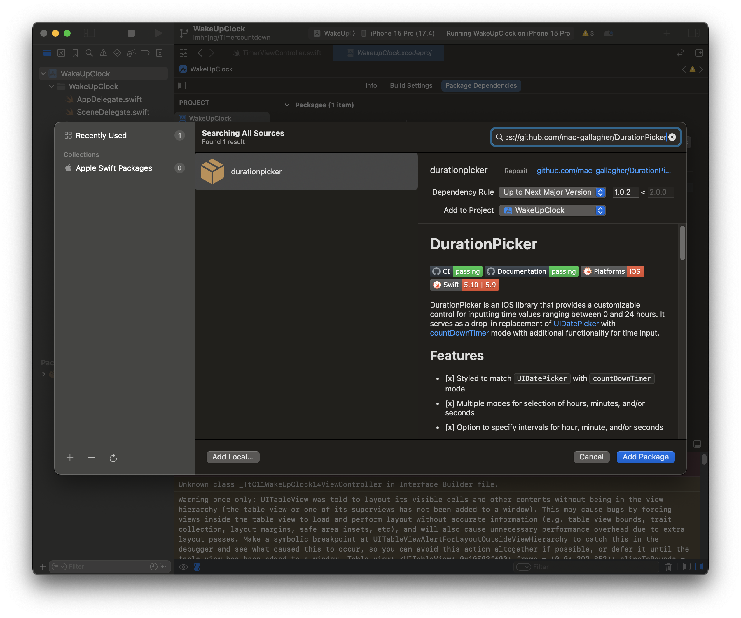Remove the collection with minus button
This screenshot has width=741, height=618.
click(x=91, y=458)
